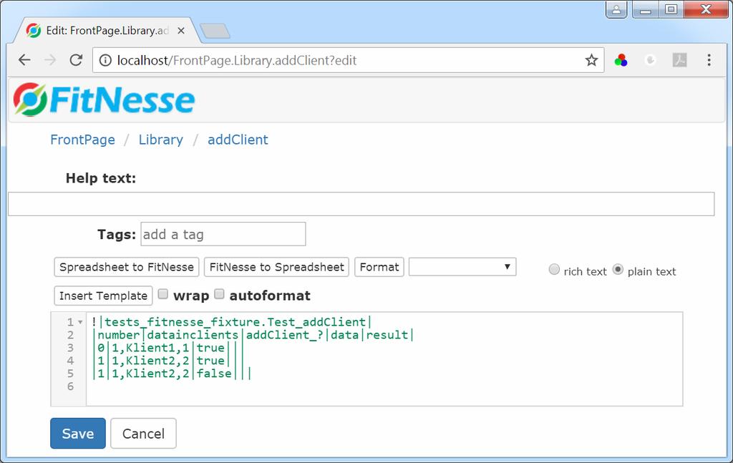The image size is (733, 463).
Task: Click editor line with tests_fitnesse_fixture.Test_addClient
Action: pyautogui.click(x=231, y=322)
